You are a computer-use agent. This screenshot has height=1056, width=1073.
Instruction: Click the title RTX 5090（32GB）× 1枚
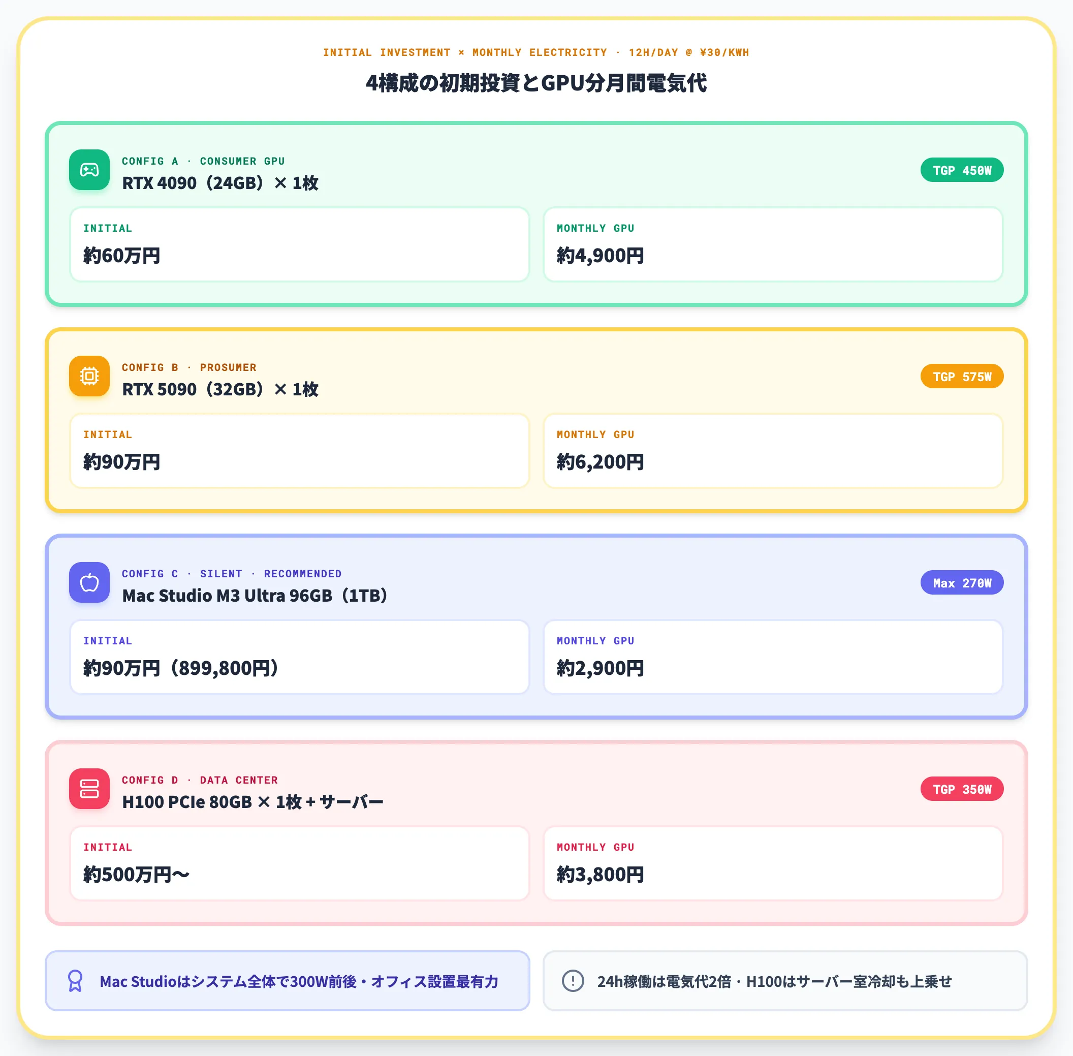(220, 389)
